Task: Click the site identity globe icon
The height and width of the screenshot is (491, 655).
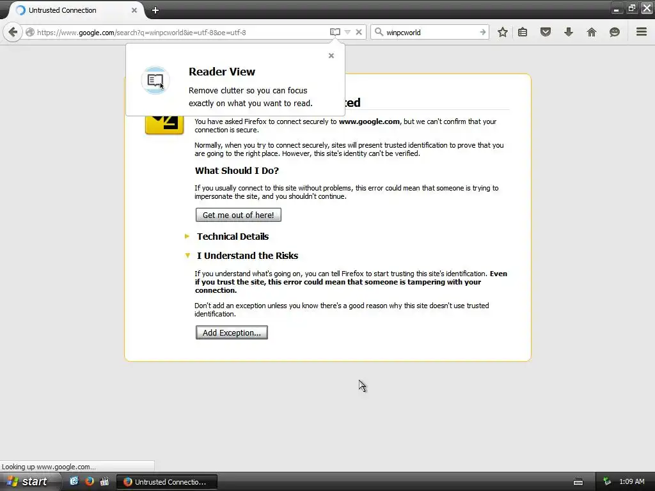Action: pyautogui.click(x=30, y=32)
